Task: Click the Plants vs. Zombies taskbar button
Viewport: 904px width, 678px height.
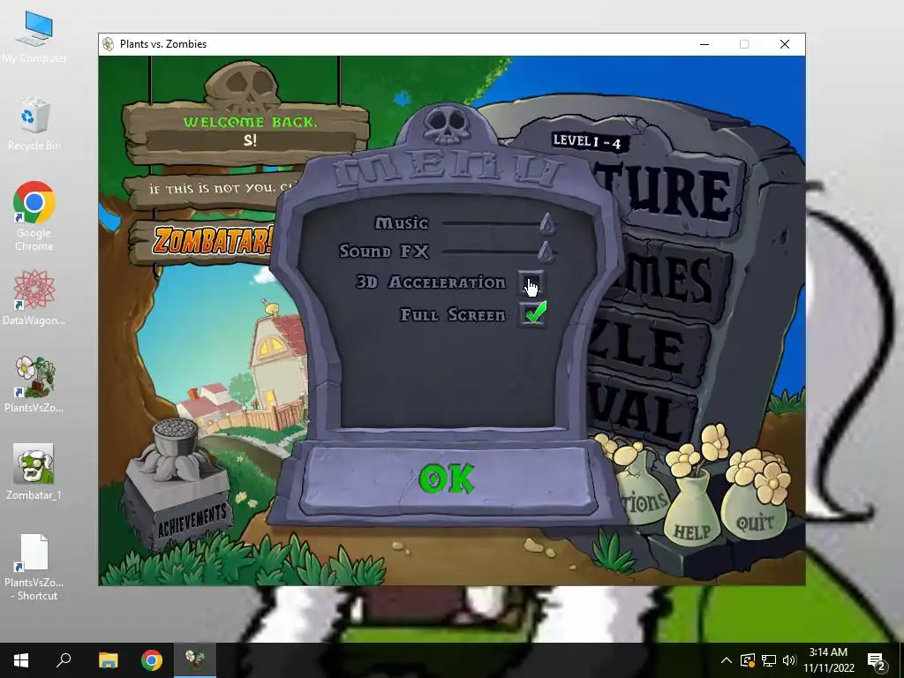Action: [195, 660]
